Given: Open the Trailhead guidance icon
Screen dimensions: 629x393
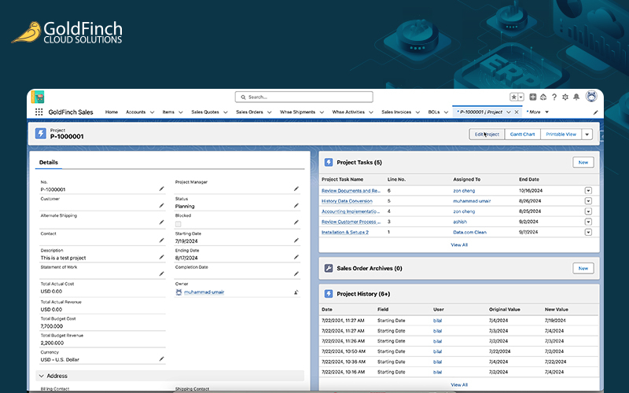Looking at the screenshot, I should 543,97.
